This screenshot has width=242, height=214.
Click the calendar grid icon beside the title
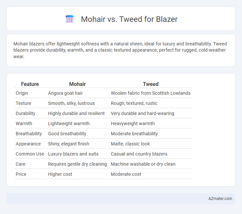70,19
